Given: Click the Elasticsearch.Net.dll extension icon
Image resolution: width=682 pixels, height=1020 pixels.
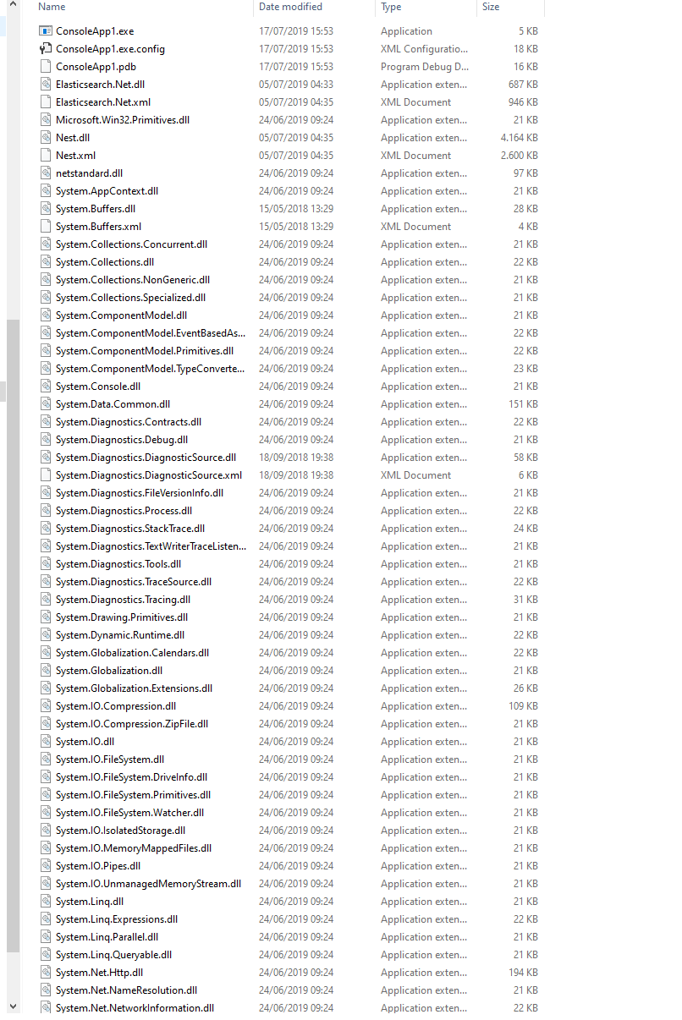Looking at the screenshot, I should click(44, 84).
